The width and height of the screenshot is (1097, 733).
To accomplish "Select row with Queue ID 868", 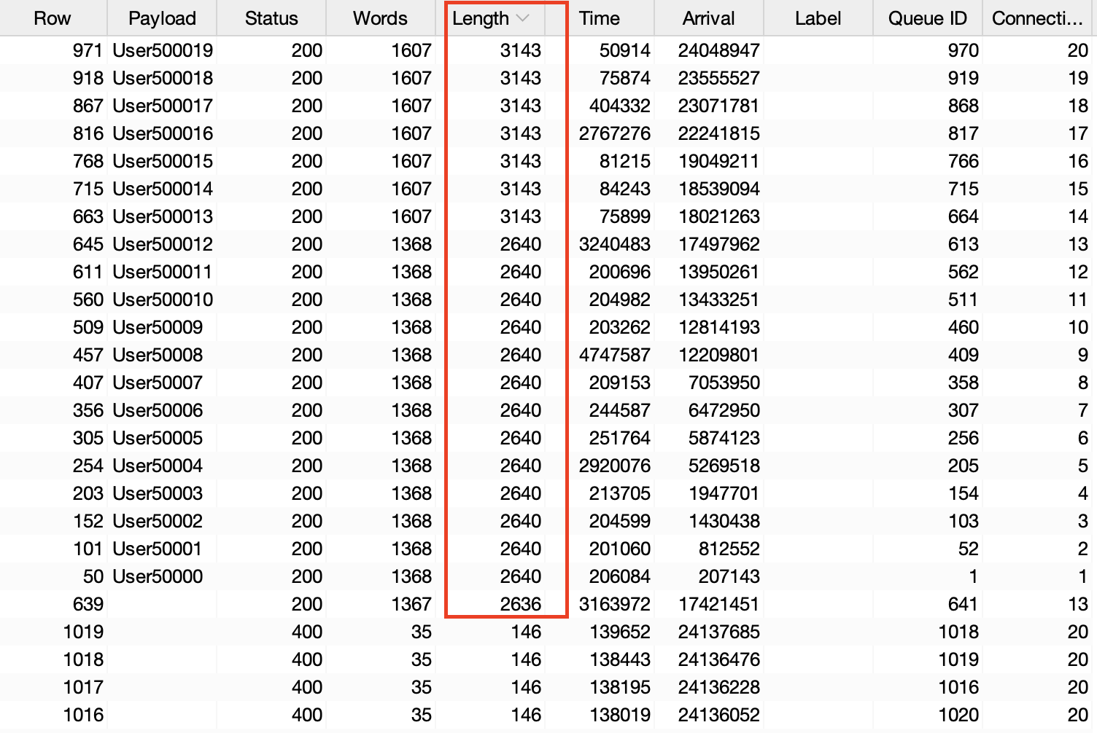I will coord(963,106).
